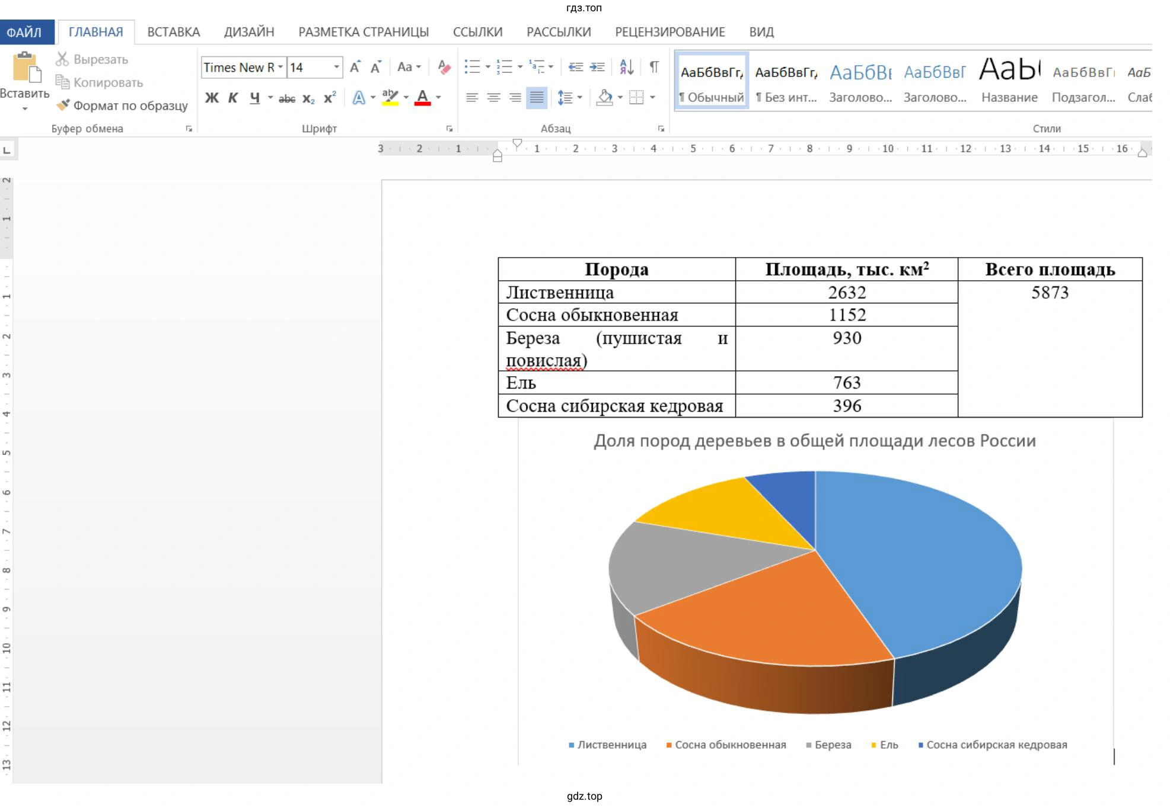Click the right indent marker on ruler
Screen dimensions: 1170x808
[1142, 153]
